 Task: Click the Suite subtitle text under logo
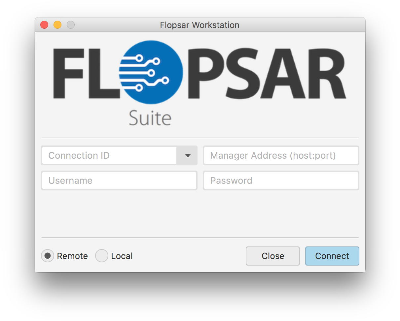pos(150,118)
